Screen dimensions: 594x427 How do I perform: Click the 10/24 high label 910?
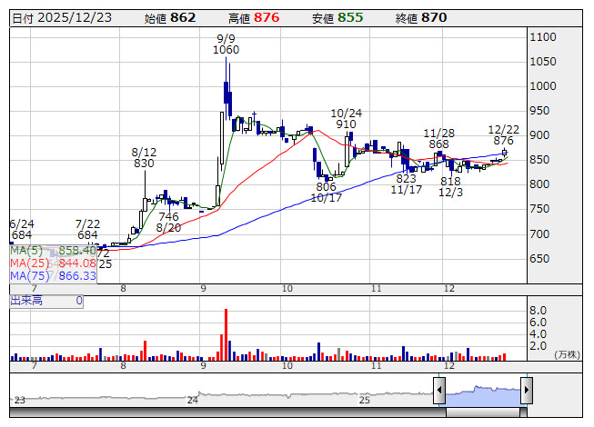tap(346, 124)
